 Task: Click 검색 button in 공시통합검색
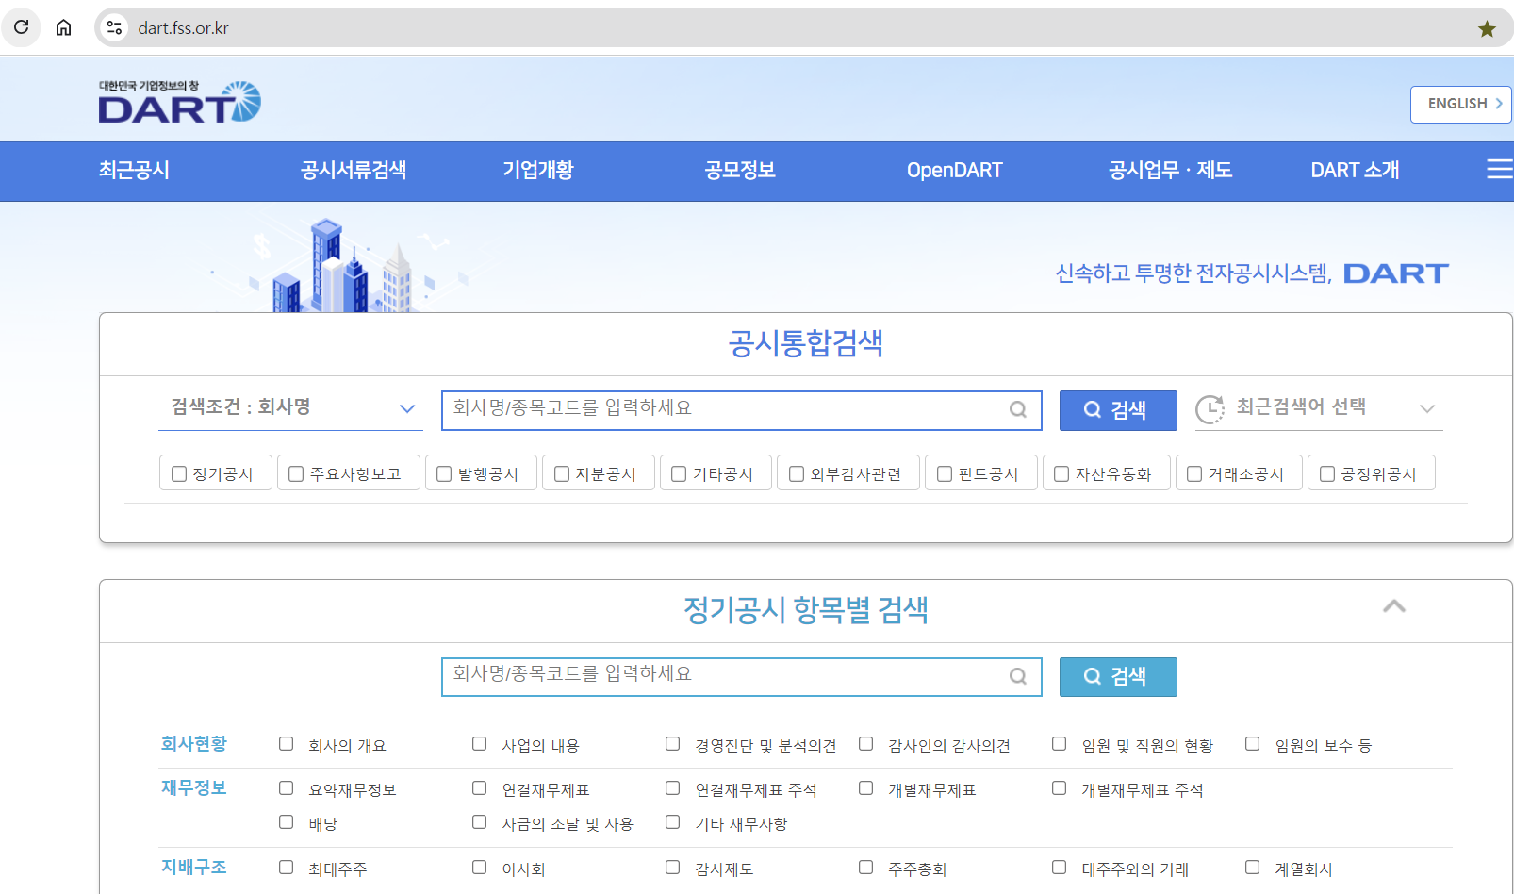click(x=1118, y=410)
